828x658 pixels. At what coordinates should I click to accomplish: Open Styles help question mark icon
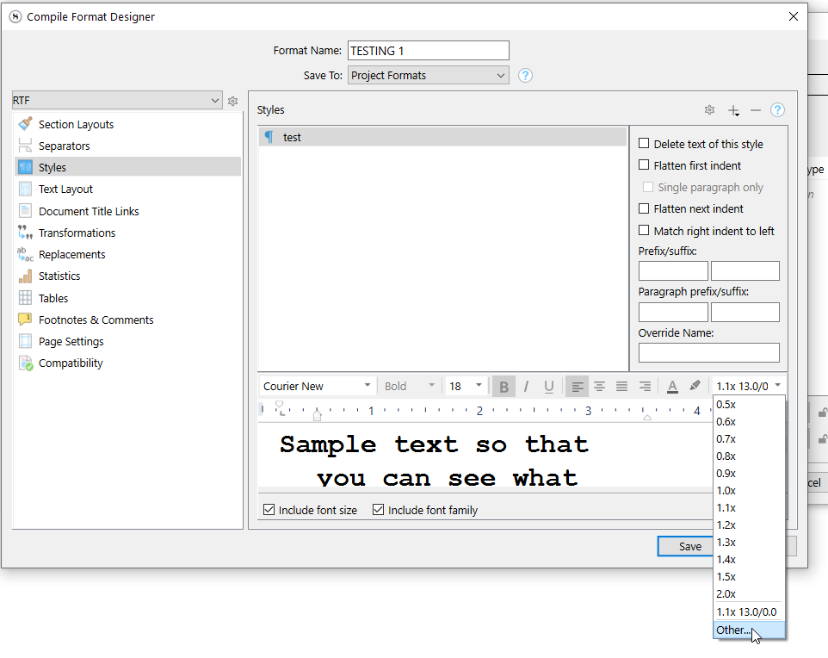(x=777, y=110)
